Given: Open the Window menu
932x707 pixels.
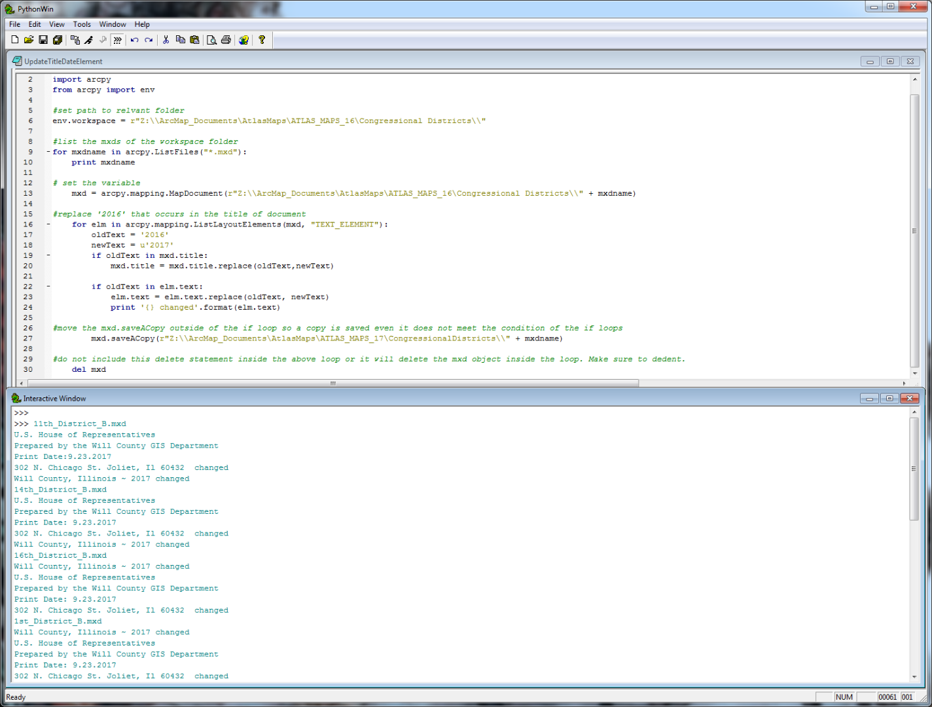Looking at the screenshot, I should (113, 24).
